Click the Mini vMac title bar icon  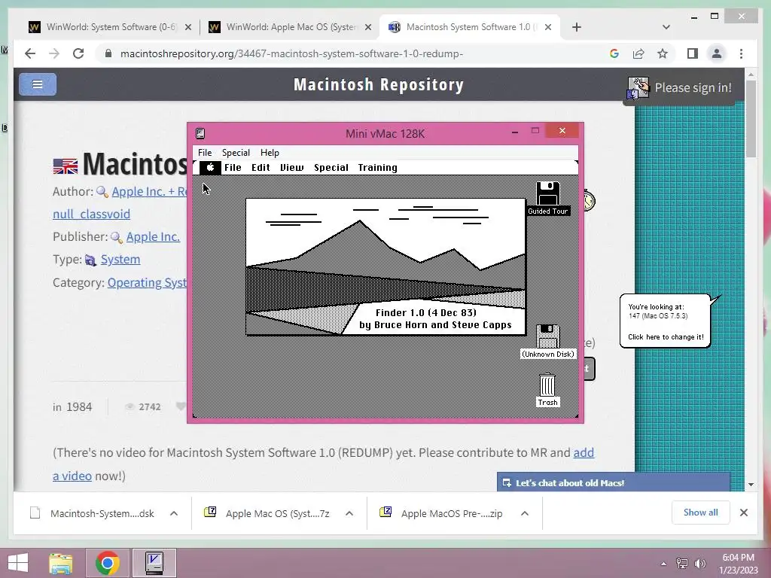point(200,133)
